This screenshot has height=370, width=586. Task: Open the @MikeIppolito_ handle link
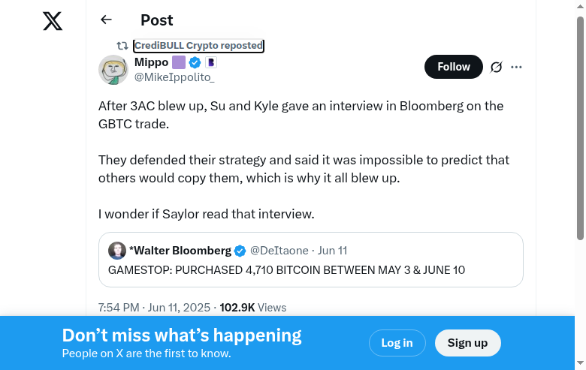(174, 77)
